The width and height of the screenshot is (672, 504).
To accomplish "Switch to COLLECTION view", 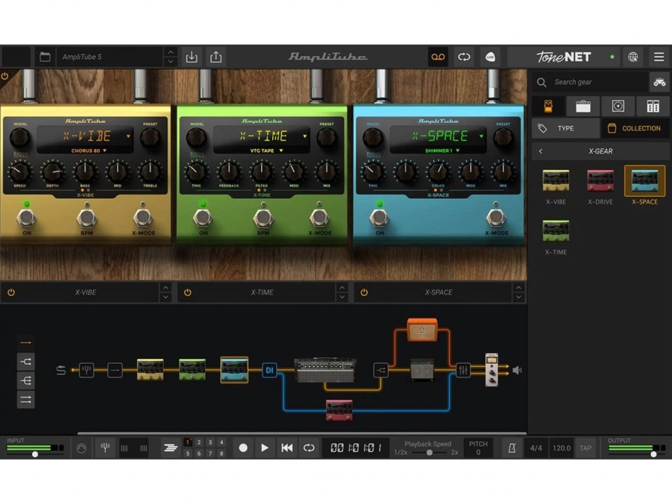I will pyautogui.click(x=635, y=128).
